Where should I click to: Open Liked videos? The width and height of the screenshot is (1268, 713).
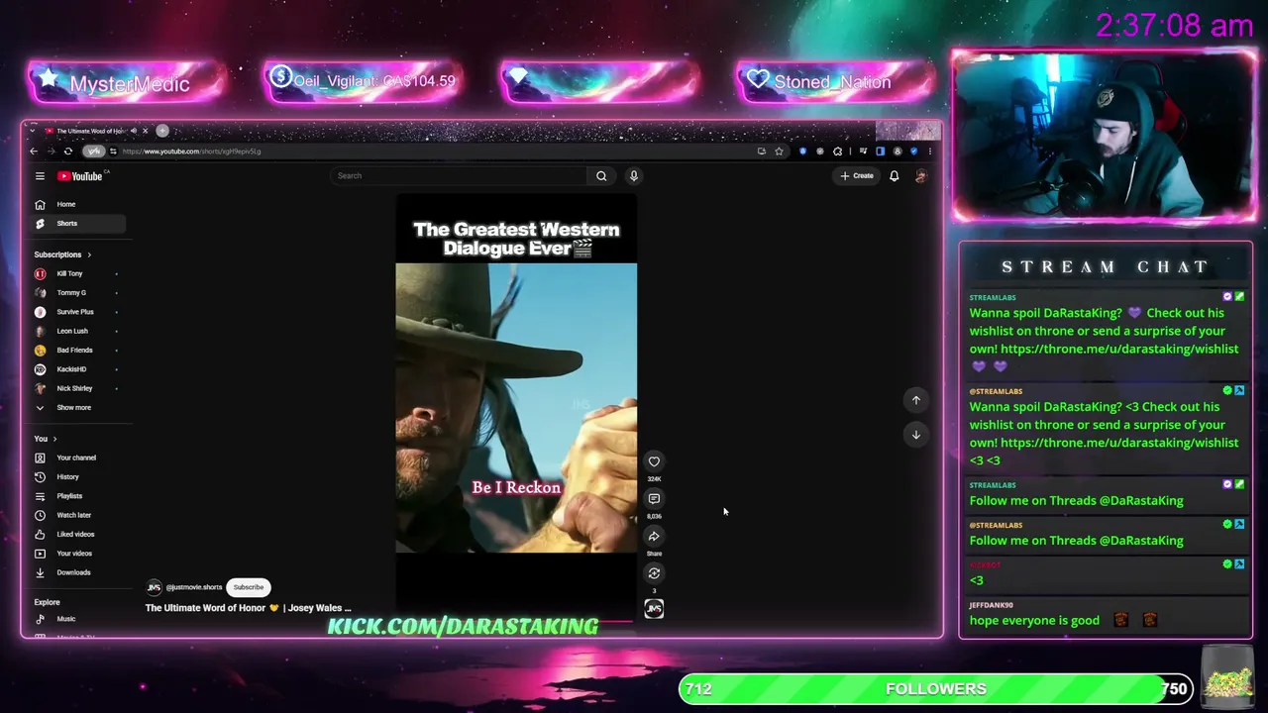[76, 535]
